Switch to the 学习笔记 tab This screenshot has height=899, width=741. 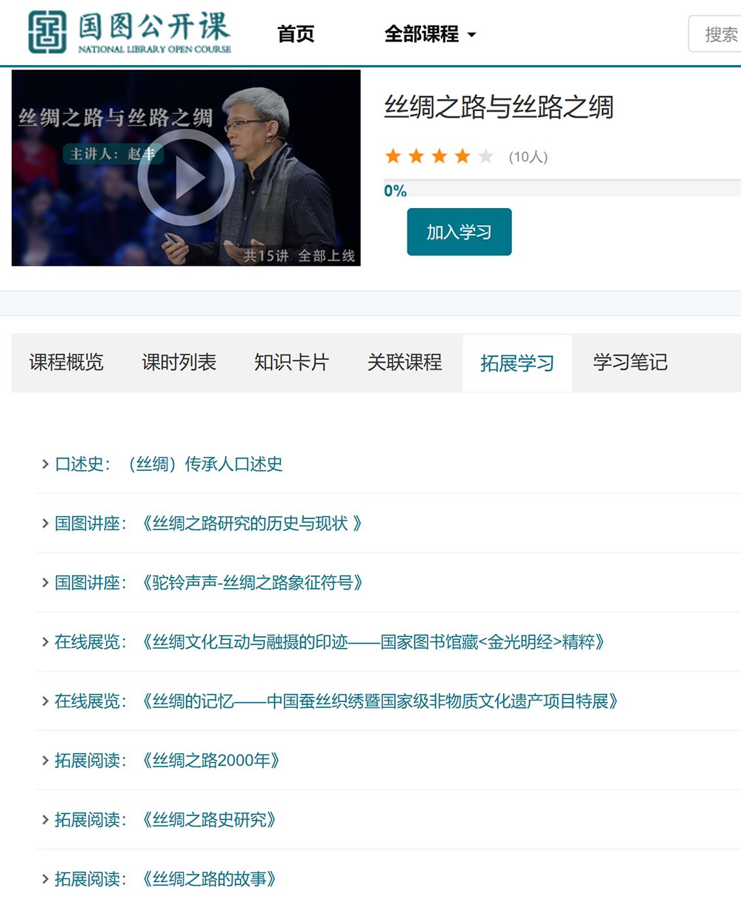tap(630, 362)
